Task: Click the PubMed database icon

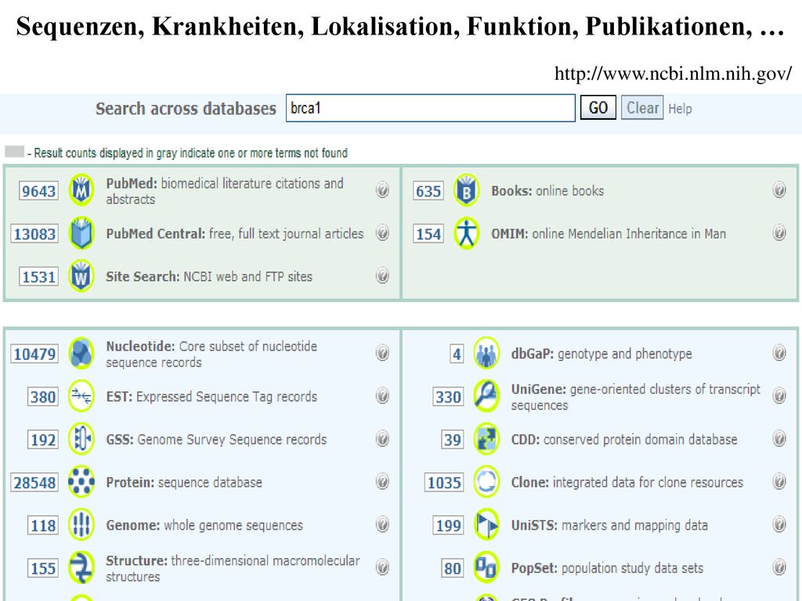Action: 81,190
